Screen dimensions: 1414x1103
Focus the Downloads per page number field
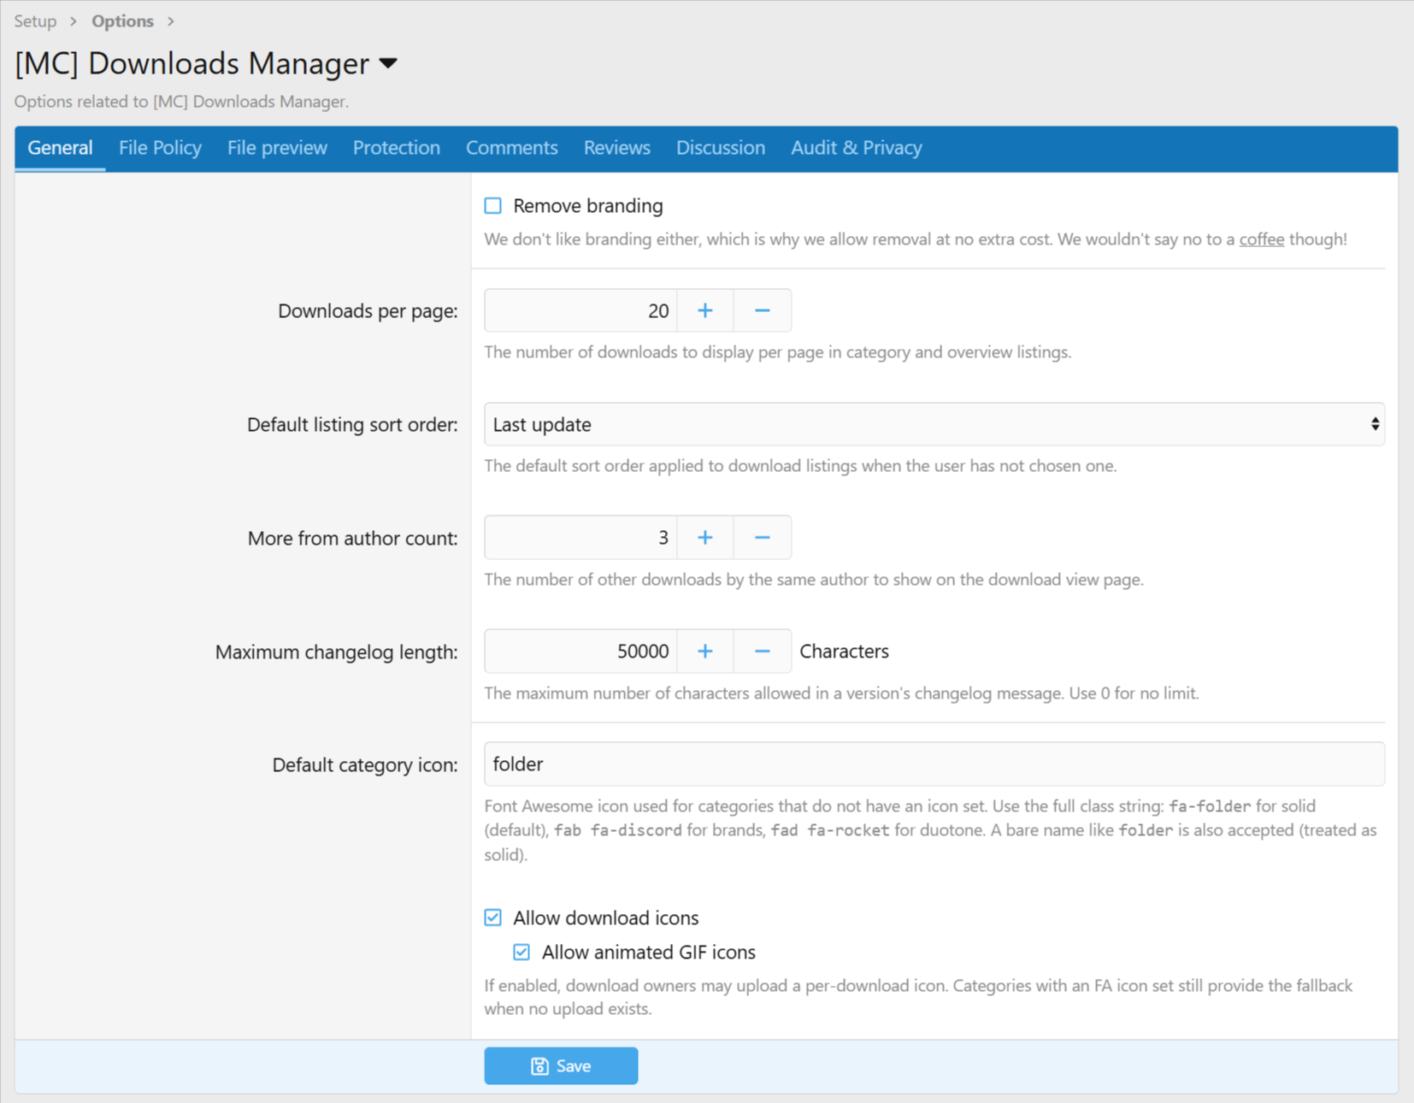(x=580, y=310)
